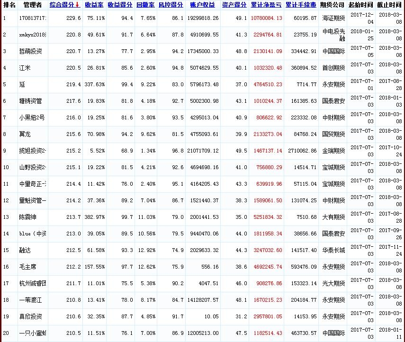This screenshot has height=342, width=405.
Task: Click the manager name 真欣投资
Action: point(31,316)
